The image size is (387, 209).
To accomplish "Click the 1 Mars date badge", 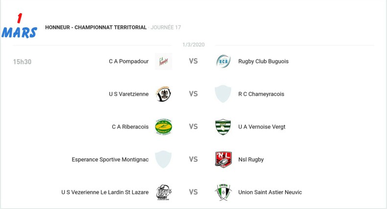I will coord(19,27).
